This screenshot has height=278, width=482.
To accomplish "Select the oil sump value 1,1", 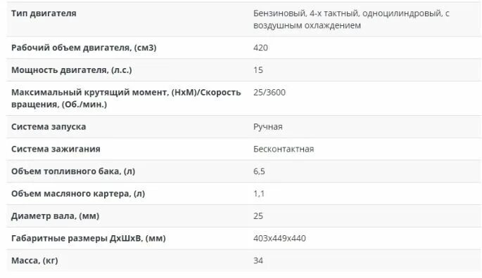I will pyautogui.click(x=259, y=194).
